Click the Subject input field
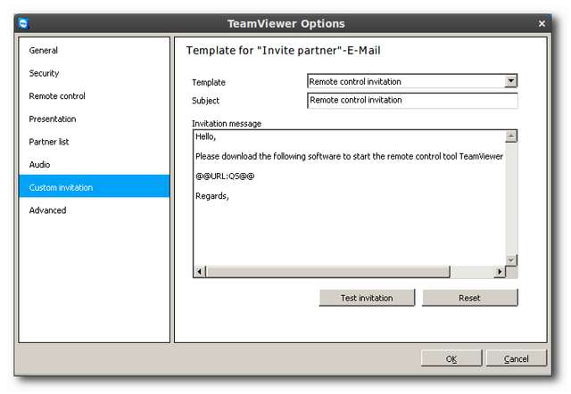 pyautogui.click(x=412, y=101)
